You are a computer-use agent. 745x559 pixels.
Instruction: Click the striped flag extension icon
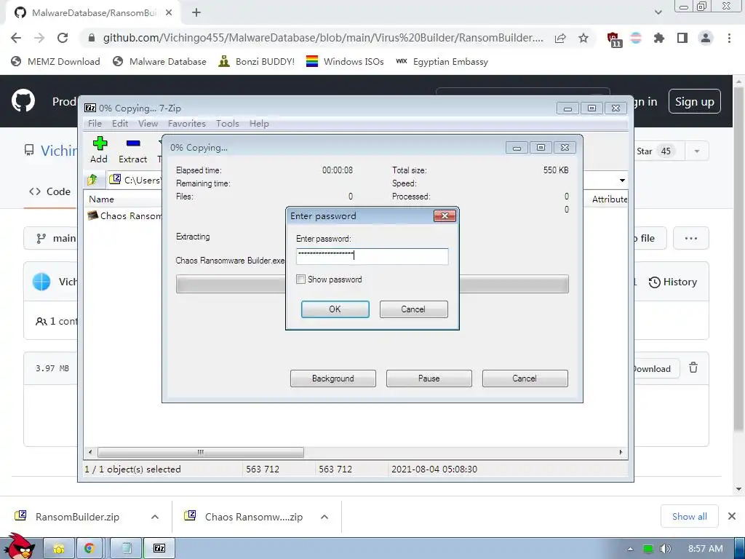636,38
